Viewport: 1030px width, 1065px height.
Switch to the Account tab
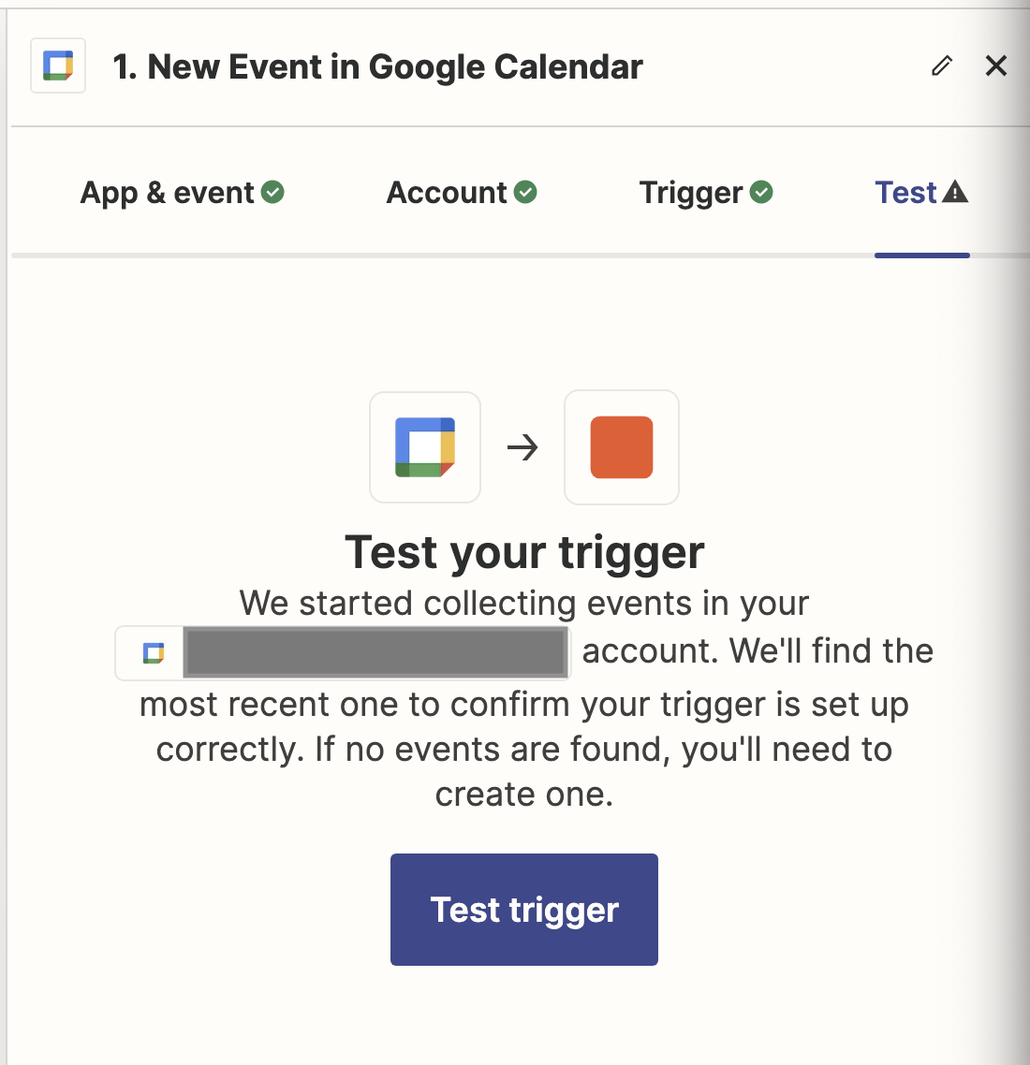point(447,193)
